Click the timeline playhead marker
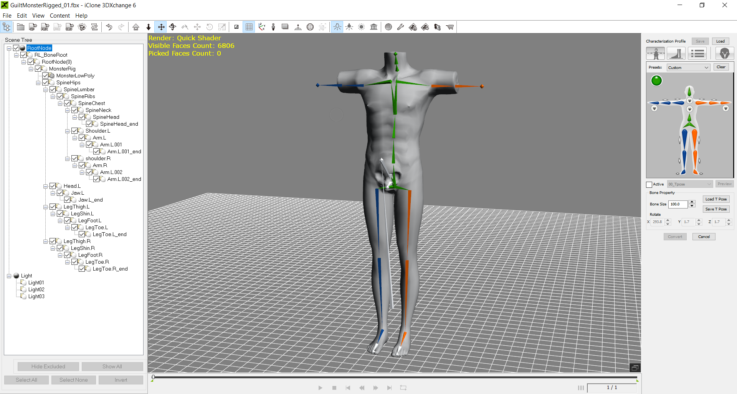This screenshot has height=394, width=737. click(x=153, y=377)
